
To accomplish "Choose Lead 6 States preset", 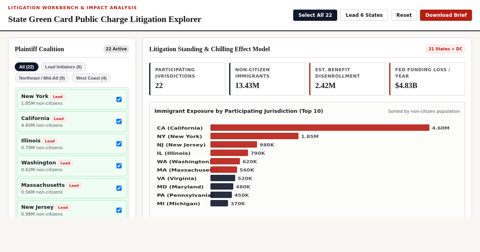I will click(364, 15).
